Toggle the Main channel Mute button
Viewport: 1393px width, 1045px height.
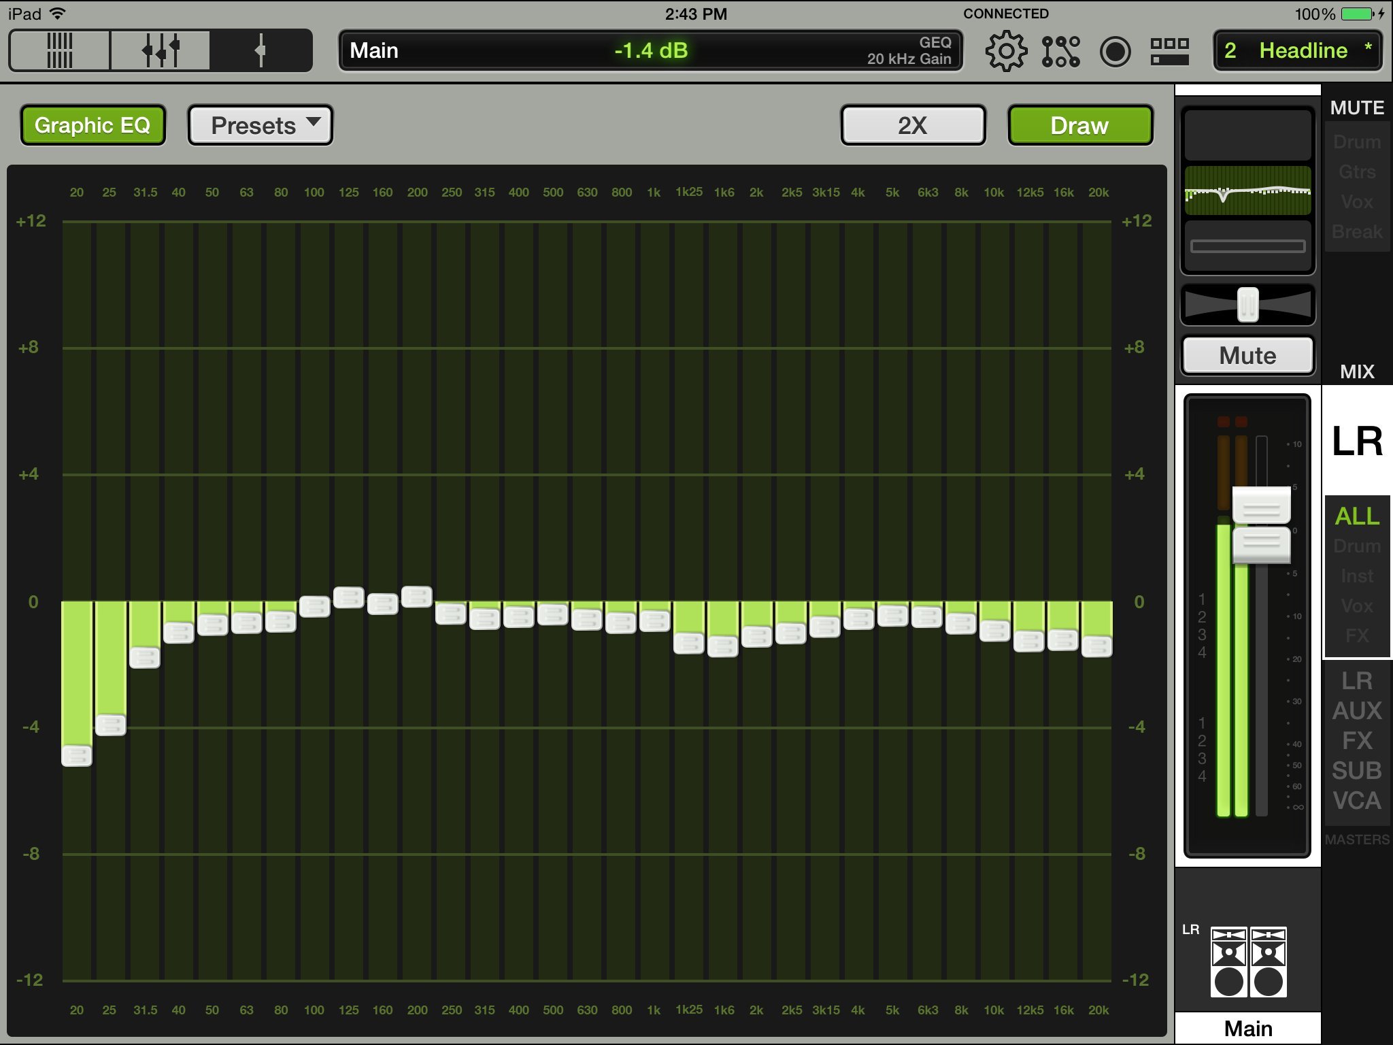[1247, 355]
